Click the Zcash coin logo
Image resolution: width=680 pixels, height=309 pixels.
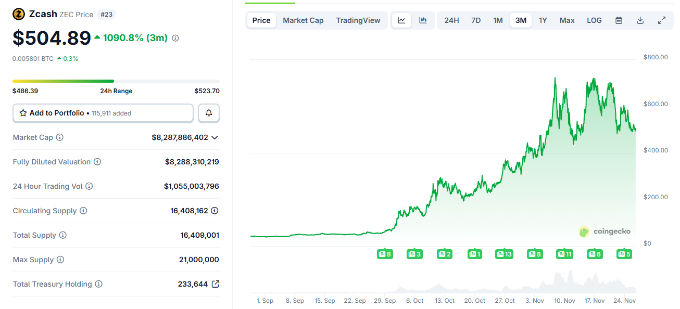[x=18, y=14]
